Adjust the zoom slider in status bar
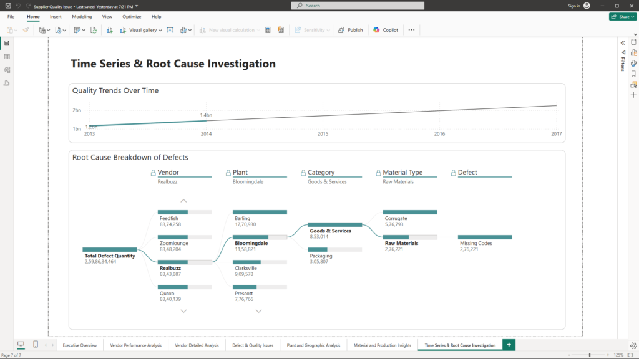The width and height of the screenshot is (639, 359). (x=590, y=355)
